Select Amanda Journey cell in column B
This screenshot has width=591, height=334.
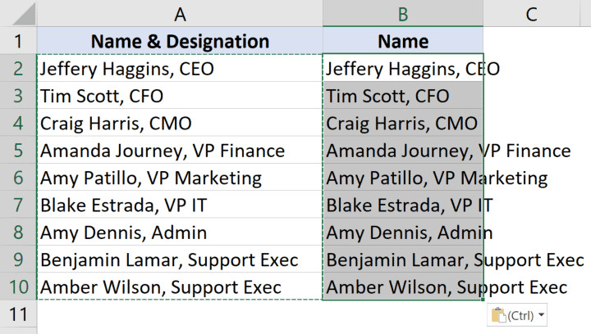(x=403, y=151)
